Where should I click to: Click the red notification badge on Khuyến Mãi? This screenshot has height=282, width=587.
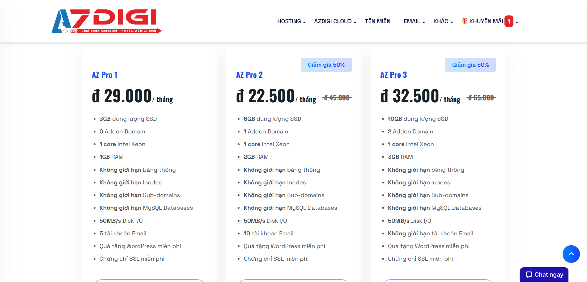pyautogui.click(x=509, y=21)
